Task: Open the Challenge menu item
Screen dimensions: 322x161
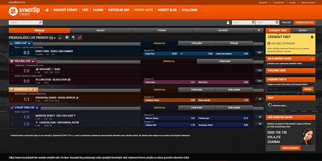Action: pos(189,10)
